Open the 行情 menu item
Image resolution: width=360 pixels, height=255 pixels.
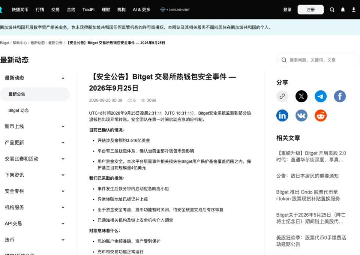click(40, 10)
